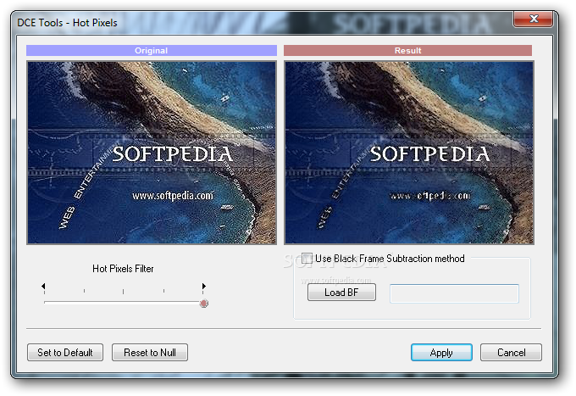Close the DCE Tools window
Viewport: 576px width, 396px height.
[533, 19]
